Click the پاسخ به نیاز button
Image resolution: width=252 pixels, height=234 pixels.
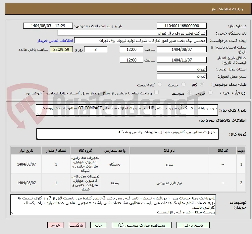click(193, 225)
